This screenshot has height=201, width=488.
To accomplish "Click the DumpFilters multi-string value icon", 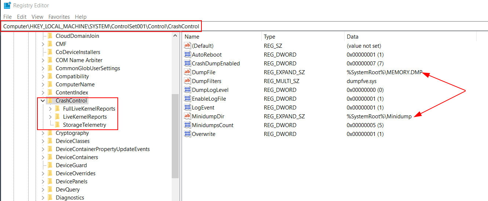I will [187, 81].
